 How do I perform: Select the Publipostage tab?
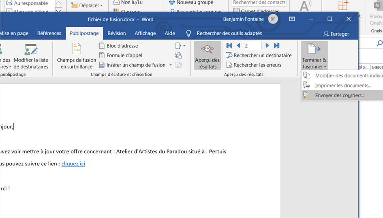pos(84,34)
